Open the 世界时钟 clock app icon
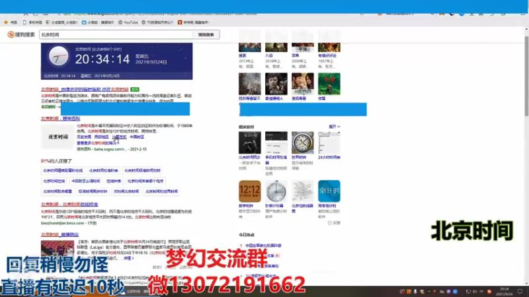 (x=303, y=143)
